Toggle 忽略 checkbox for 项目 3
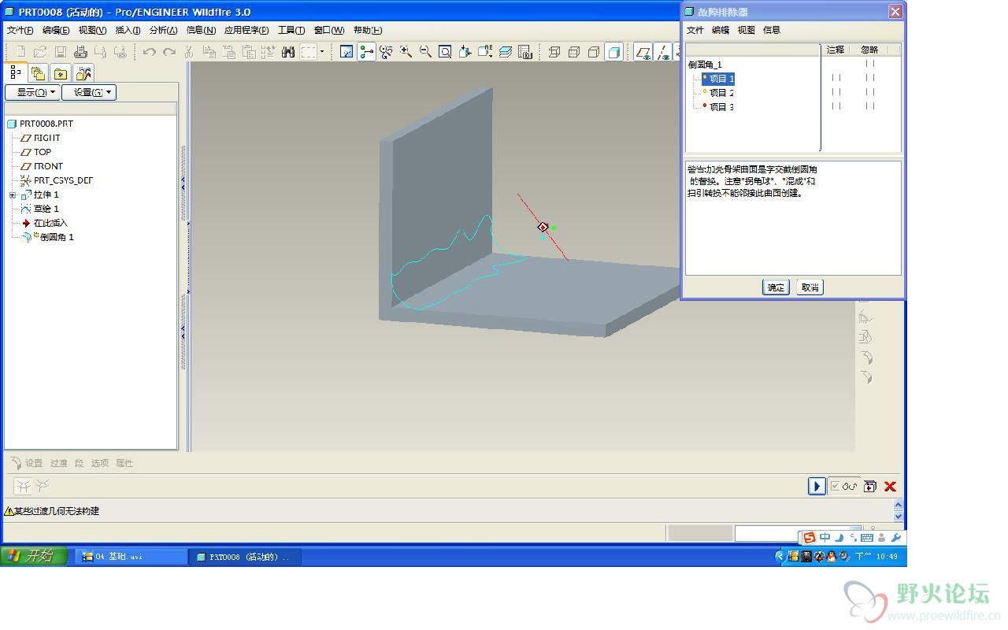Viewport: 1008px width, 630px height. [x=869, y=106]
